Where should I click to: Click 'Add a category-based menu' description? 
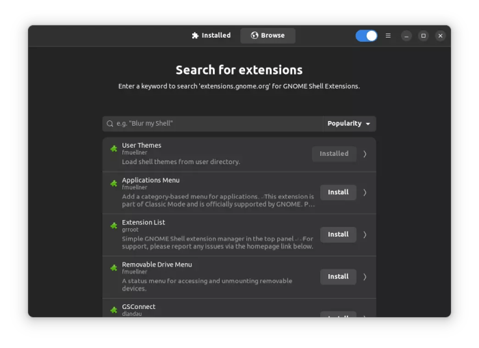tap(218, 200)
